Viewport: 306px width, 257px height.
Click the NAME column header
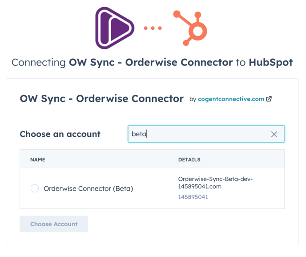click(x=38, y=159)
